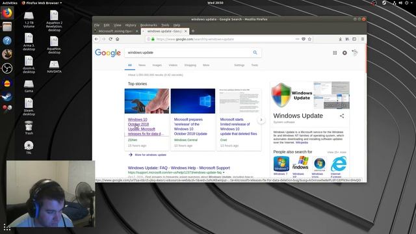Toggle the Firefox sidebar view

[x=354, y=39]
